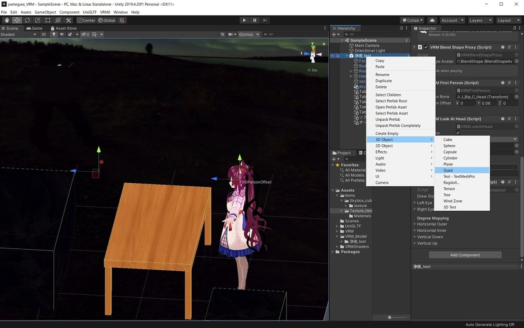
Task: Expand the UniGLTF folder
Action: point(337,226)
